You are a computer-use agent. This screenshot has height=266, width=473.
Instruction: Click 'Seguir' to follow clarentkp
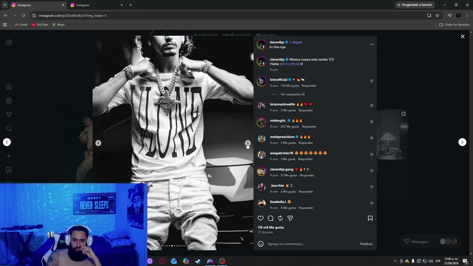(x=297, y=42)
